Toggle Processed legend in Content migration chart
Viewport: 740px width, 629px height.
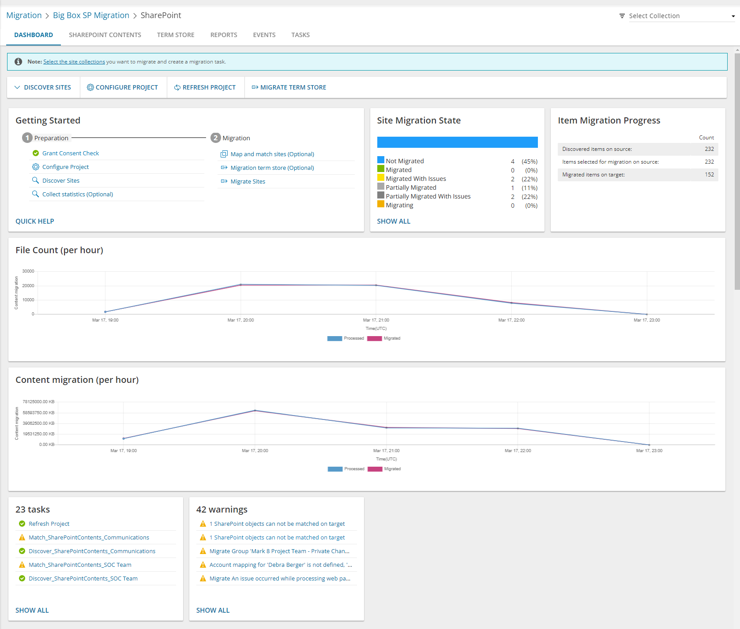(x=335, y=469)
